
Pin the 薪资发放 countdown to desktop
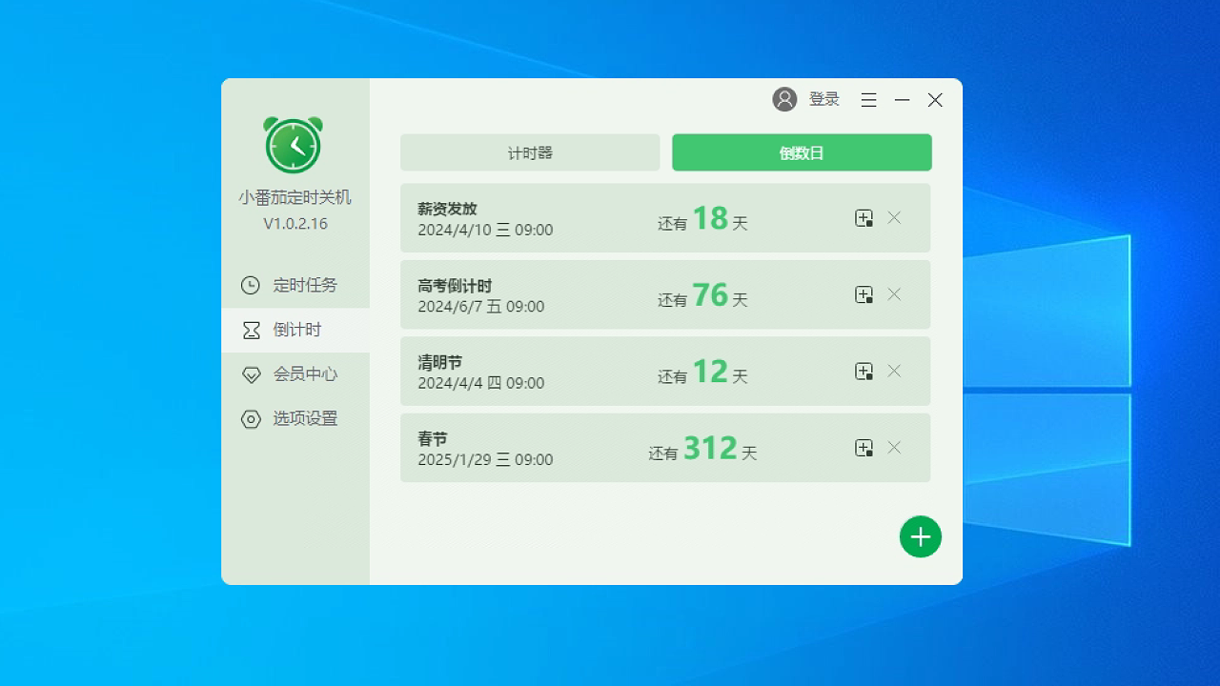pyautogui.click(x=864, y=217)
